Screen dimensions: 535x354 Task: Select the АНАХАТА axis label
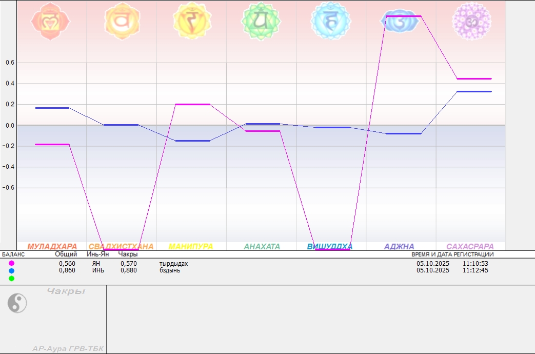click(262, 247)
